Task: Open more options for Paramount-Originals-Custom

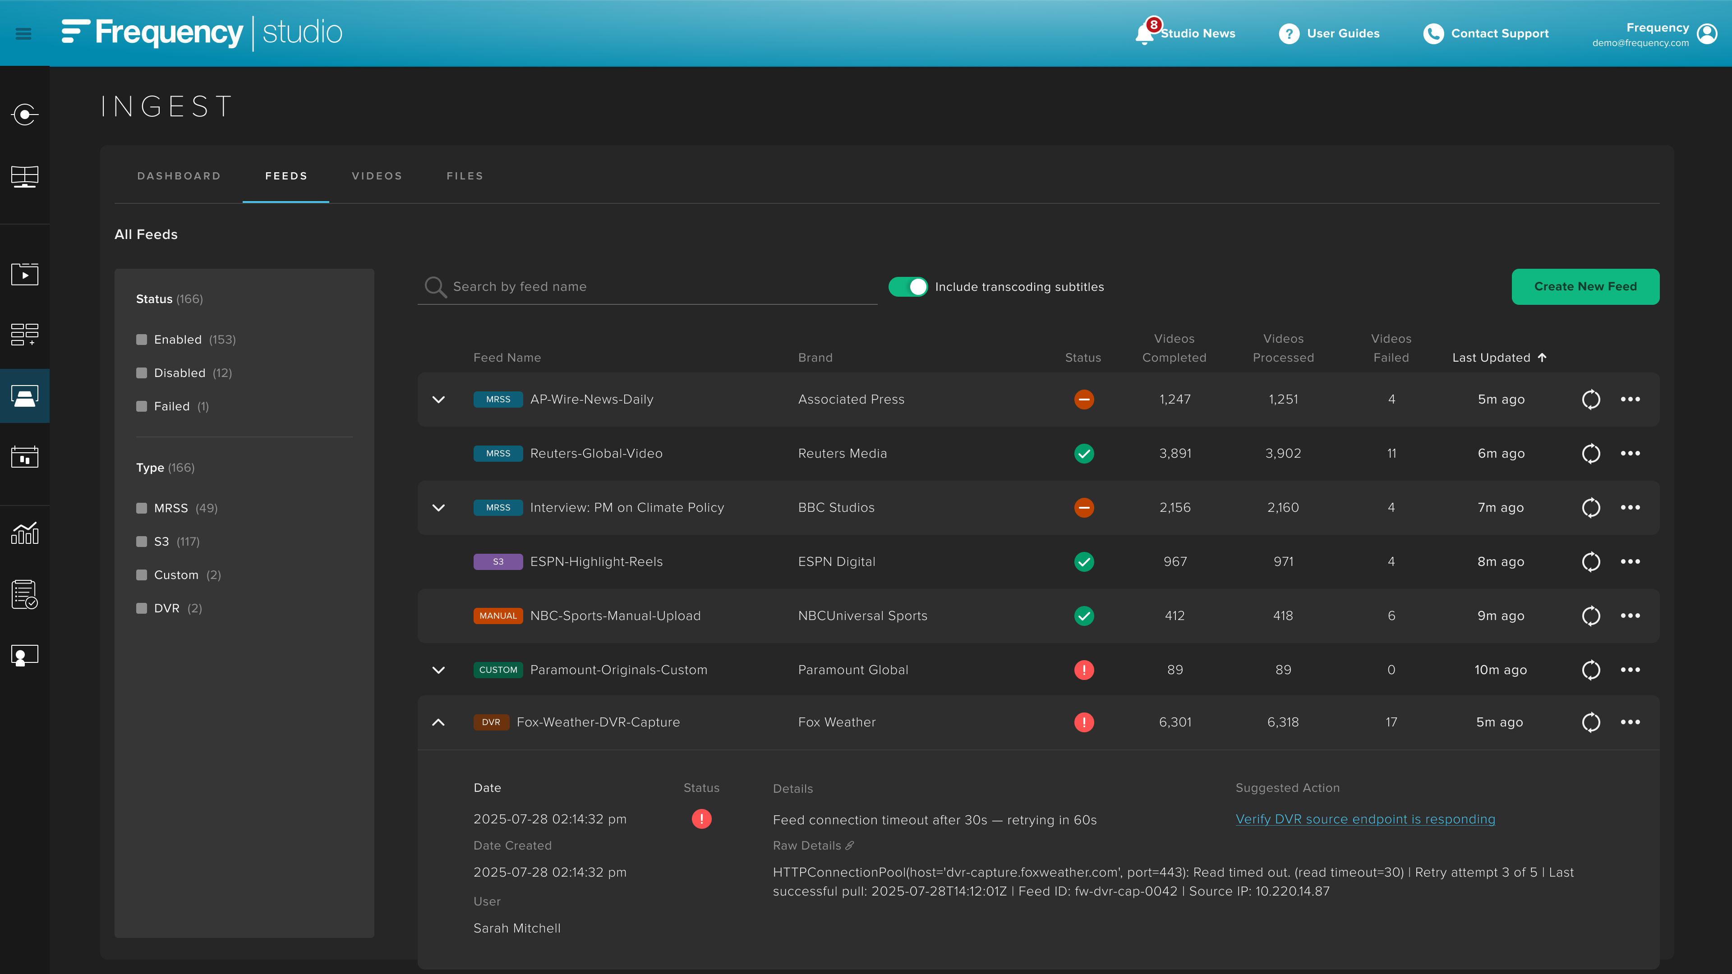Action: 1631,670
